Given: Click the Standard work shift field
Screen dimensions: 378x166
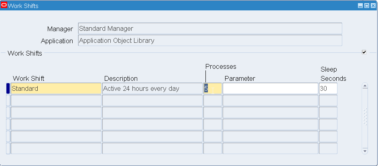Looking at the screenshot, I should pyautogui.click(x=56, y=88).
